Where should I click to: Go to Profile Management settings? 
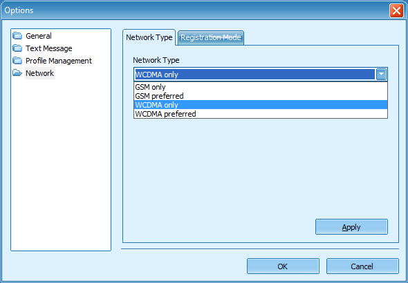[59, 61]
